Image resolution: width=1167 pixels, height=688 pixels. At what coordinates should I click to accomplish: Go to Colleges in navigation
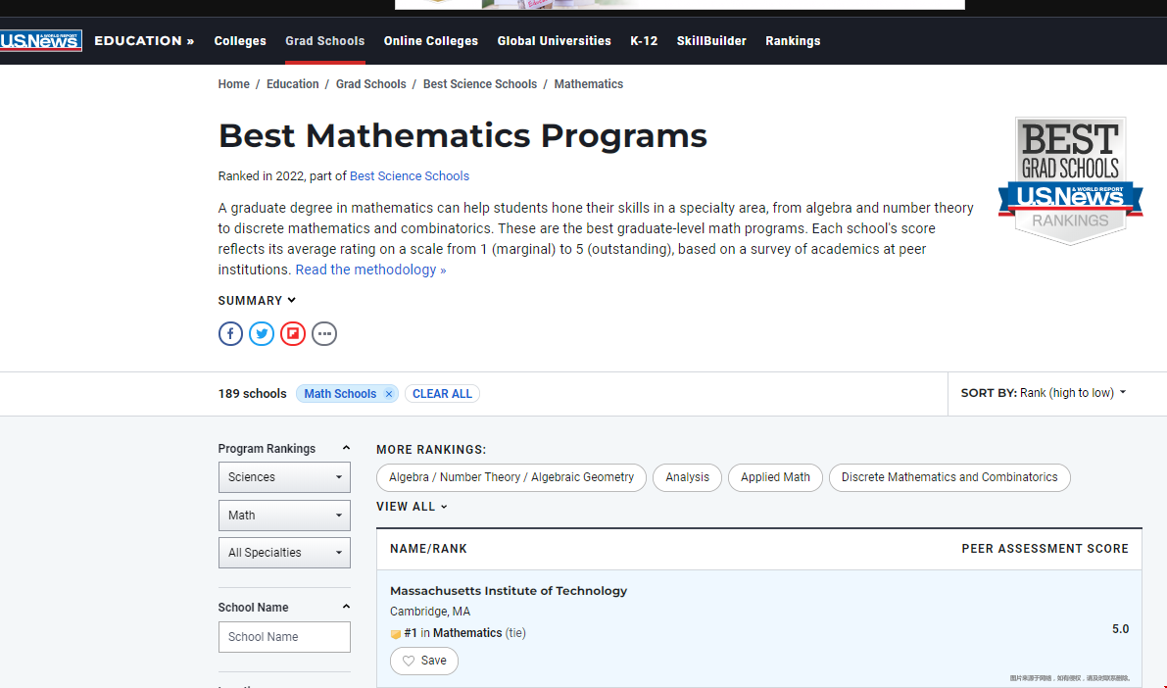click(240, 41)
